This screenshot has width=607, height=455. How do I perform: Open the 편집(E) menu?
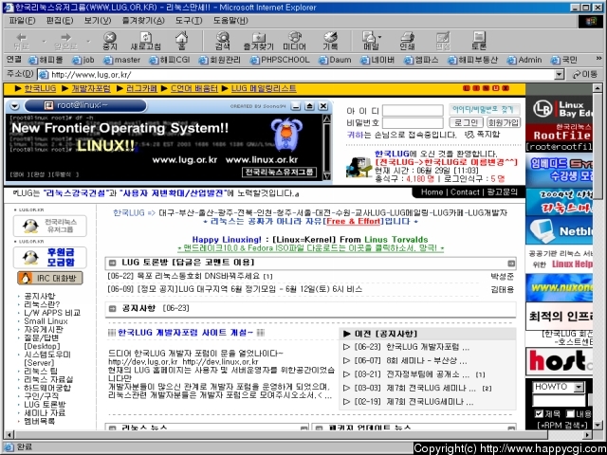pyautogui.click(x=60, y=21)
